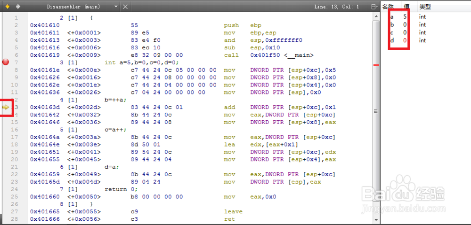Select the int type of variable a

coord(422,17)
